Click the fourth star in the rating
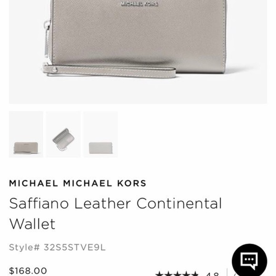This screenshot has width=276, height=276. click(186, 274)
